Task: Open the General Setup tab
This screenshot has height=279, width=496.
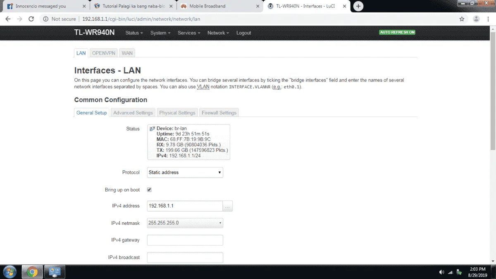Action: pyautogui.click(x=92, y=112)
